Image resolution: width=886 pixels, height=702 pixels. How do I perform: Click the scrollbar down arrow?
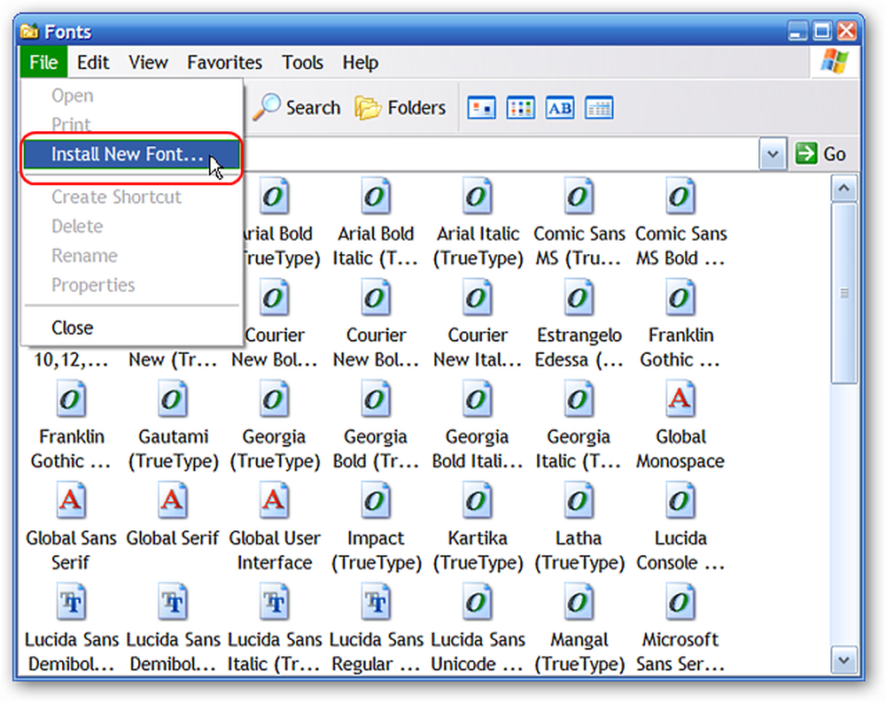[844, 660]
